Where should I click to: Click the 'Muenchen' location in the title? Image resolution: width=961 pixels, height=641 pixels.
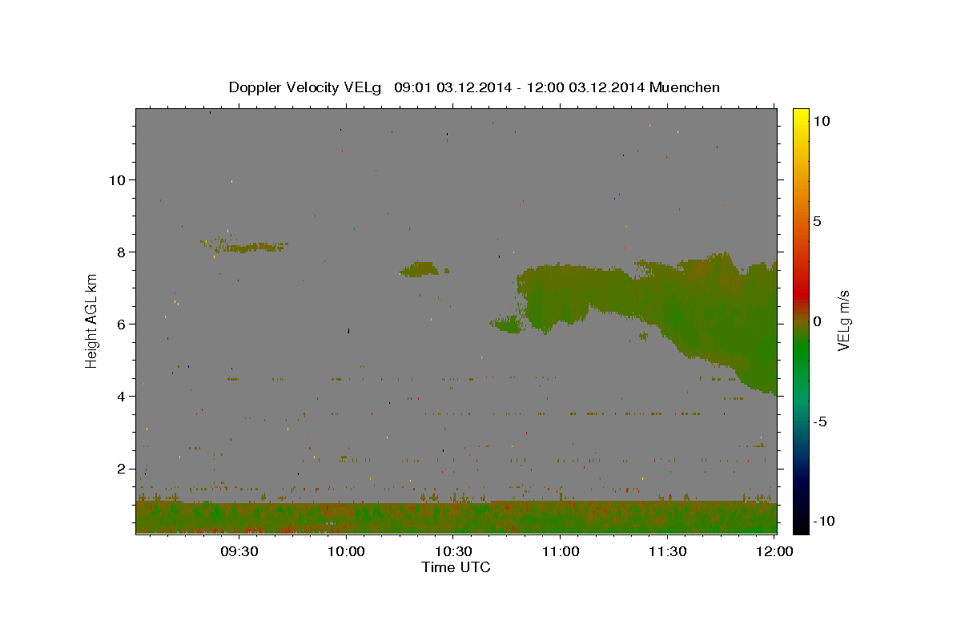click(685, 87)
